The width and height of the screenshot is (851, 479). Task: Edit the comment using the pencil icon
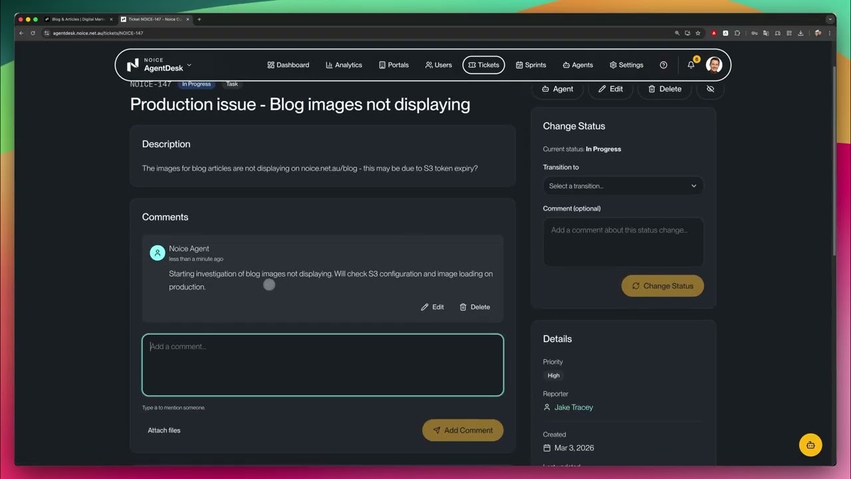pyautogui.click(x=432, y=307)
